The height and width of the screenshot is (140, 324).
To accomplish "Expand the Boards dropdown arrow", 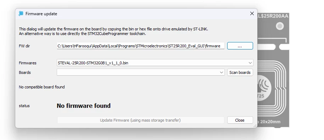I will tap(222, 72).
